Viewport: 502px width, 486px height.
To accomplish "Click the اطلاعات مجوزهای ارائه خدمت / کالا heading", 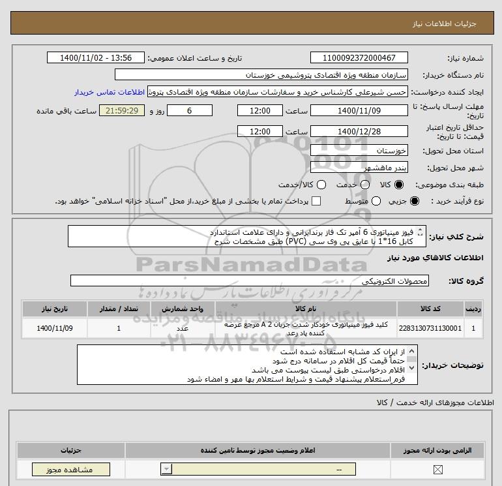I will point(435,402).
